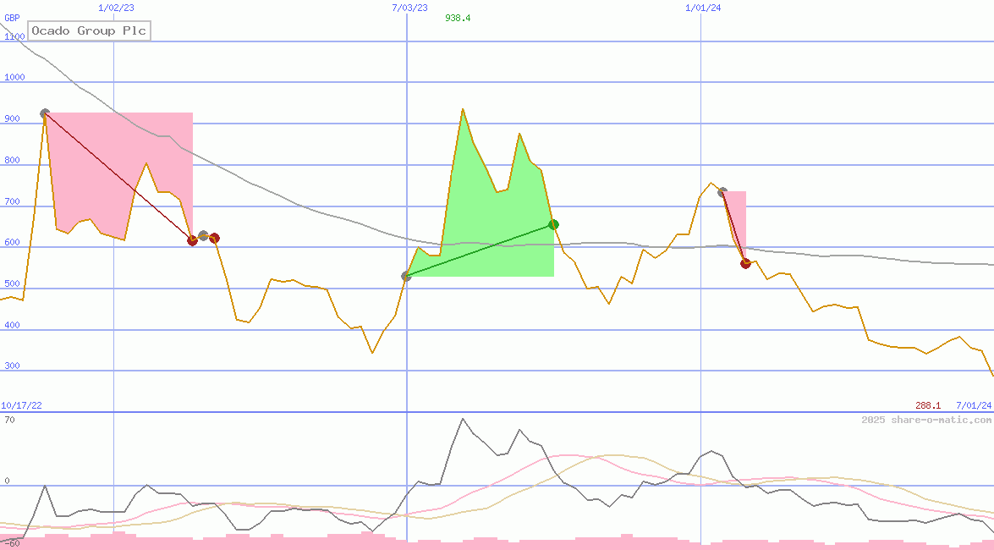
Task: Click the GBP currency label
Action: tap(12, 18)
